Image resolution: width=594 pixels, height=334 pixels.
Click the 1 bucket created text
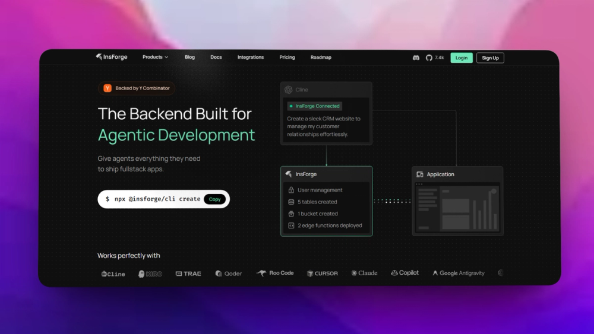tap(318, 214)
